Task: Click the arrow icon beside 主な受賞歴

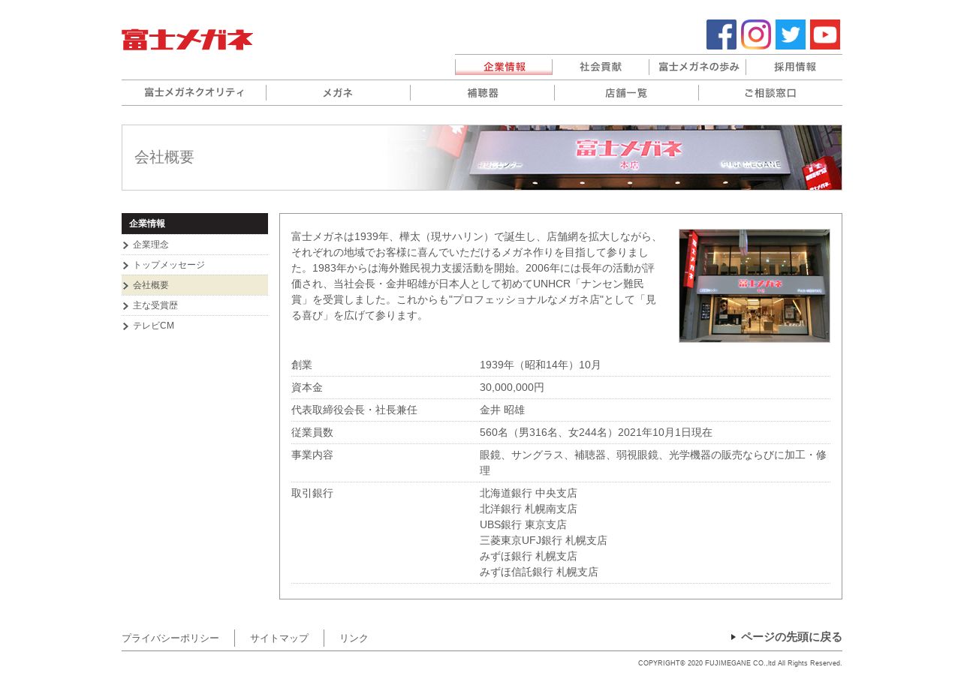Action: tap(125, 306)
